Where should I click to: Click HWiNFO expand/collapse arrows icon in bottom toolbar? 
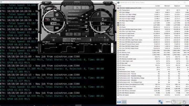pos(119,102)
